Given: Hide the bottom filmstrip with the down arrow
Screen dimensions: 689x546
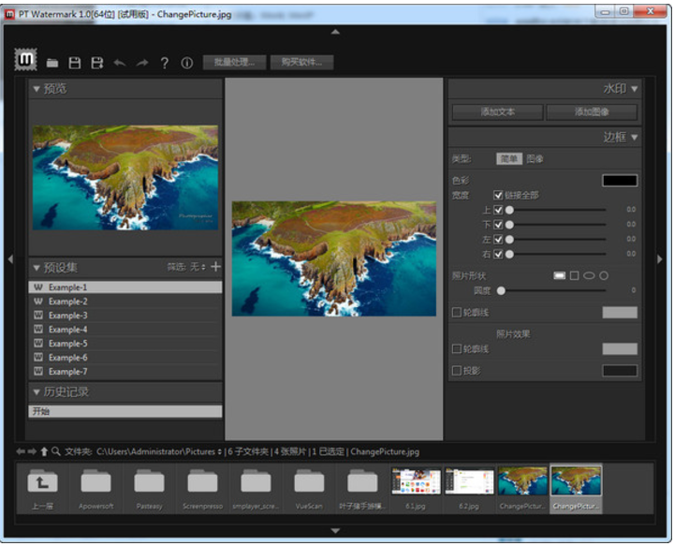Looking at the screenshot, I should pos(335,531).
